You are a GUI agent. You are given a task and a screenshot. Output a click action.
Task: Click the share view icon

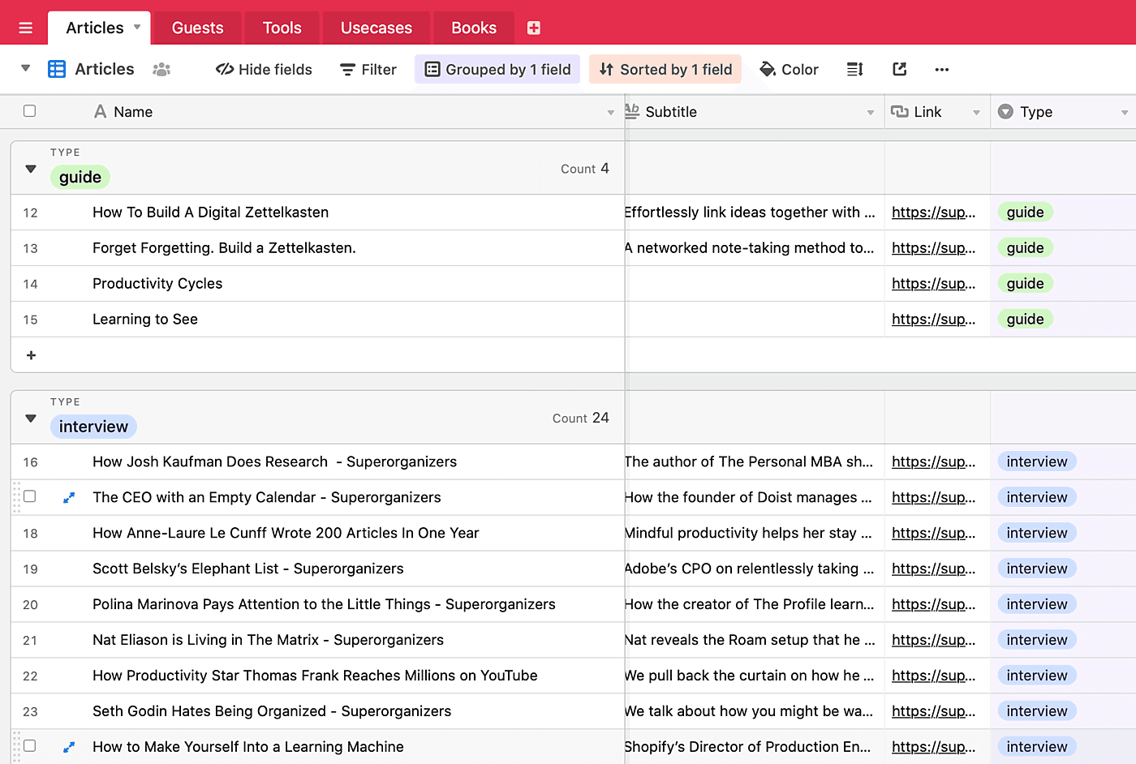[x=899, y=69]
